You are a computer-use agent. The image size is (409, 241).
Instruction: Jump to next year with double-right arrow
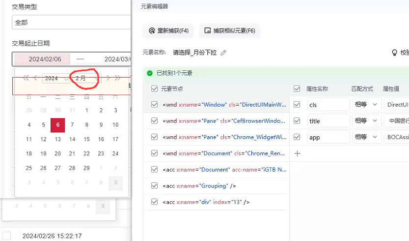[117, 78]
